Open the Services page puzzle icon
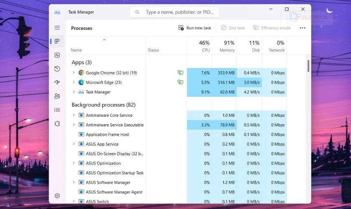The height and width of the screenshot is (209, 351). (x=57, y=124)
